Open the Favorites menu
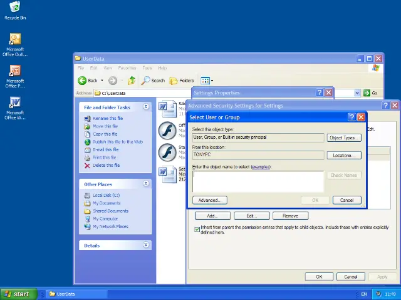401x300 pixels. pos(127,68)
